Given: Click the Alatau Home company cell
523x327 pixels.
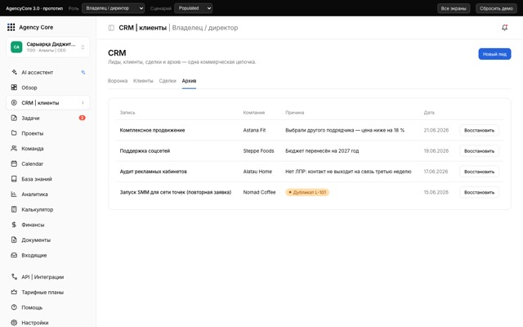Looking at the screenshot, I should (x=257, y=172).
